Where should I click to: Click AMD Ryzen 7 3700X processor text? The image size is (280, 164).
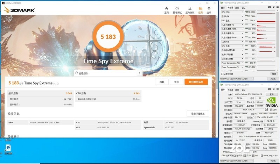114,122
